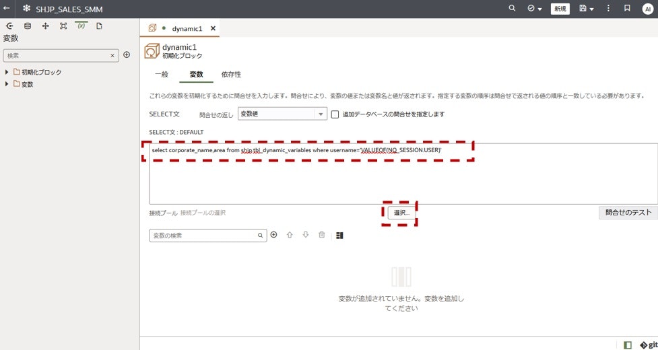Click the SELECT文 : DEFAULT label
The image size is (658, 350).
click(176, 132)
